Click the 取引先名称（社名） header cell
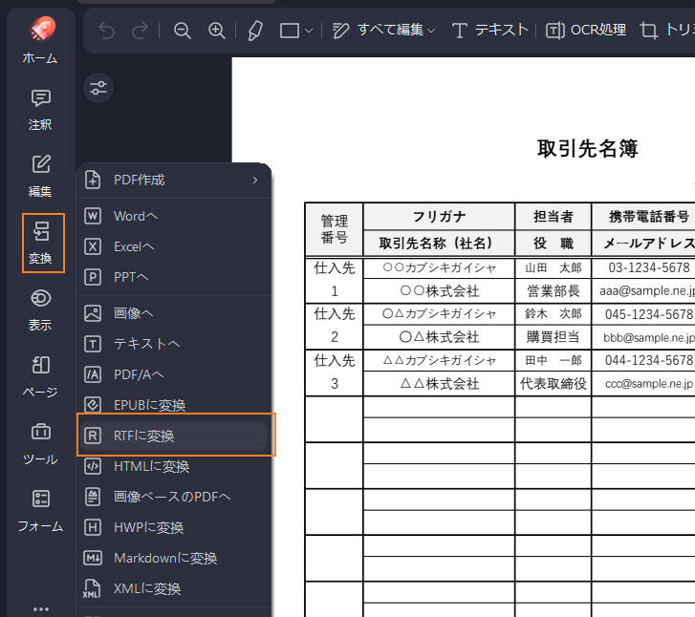Viewport: 695px width, 617px height. (439, 244)
